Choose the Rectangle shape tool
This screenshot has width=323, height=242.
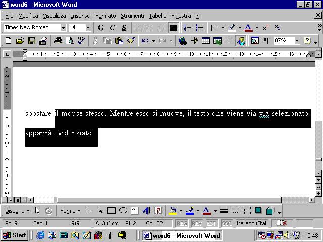click(112, 211)
